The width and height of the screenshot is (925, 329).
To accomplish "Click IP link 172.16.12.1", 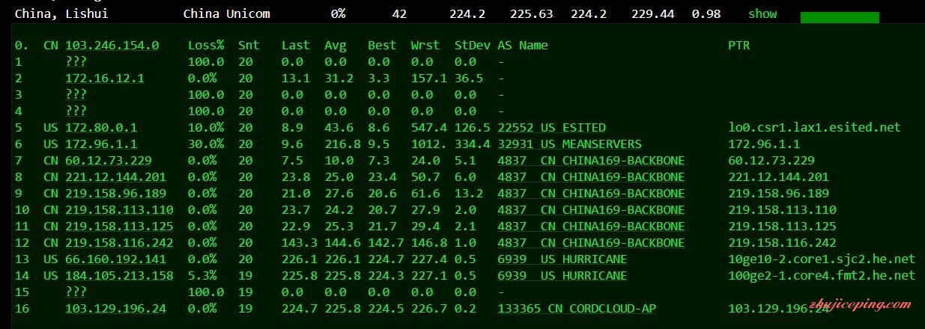I will 105,79.
